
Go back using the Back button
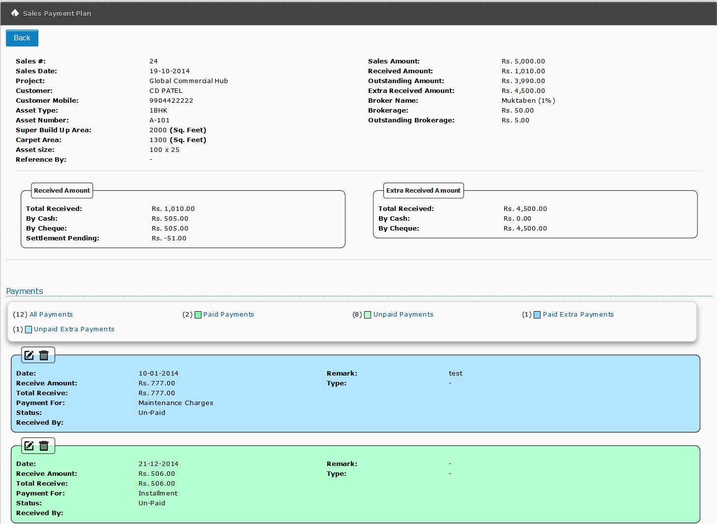click(22, 38)
